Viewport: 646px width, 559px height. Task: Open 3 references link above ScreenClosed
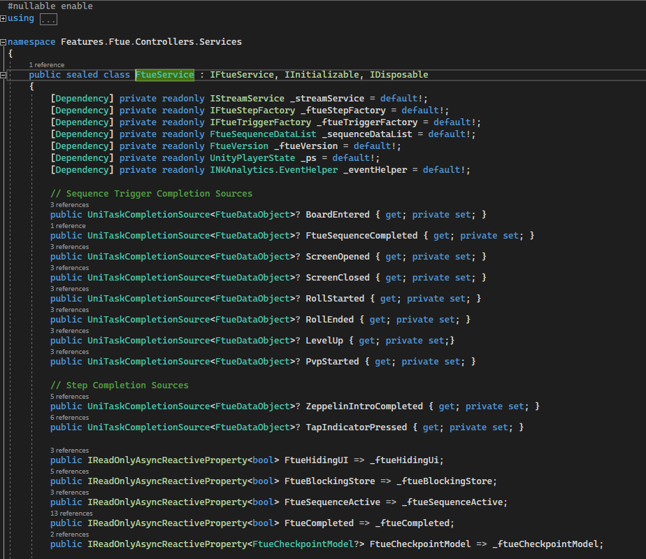point(70,268)
